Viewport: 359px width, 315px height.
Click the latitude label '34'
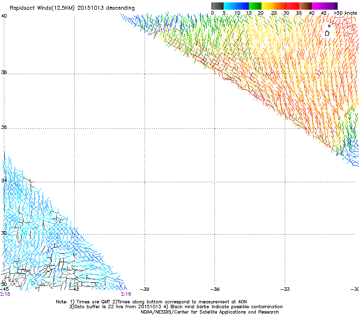click(x=4, y=180)
